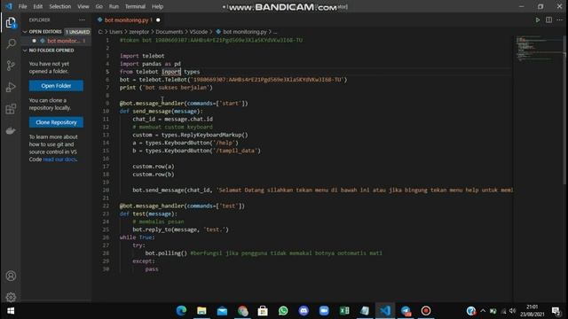
Task: Open the Terminal menu
Action: (x=135, y=6)
